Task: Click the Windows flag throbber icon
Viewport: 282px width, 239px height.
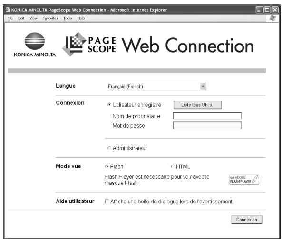Action: (x=272, y=18)
